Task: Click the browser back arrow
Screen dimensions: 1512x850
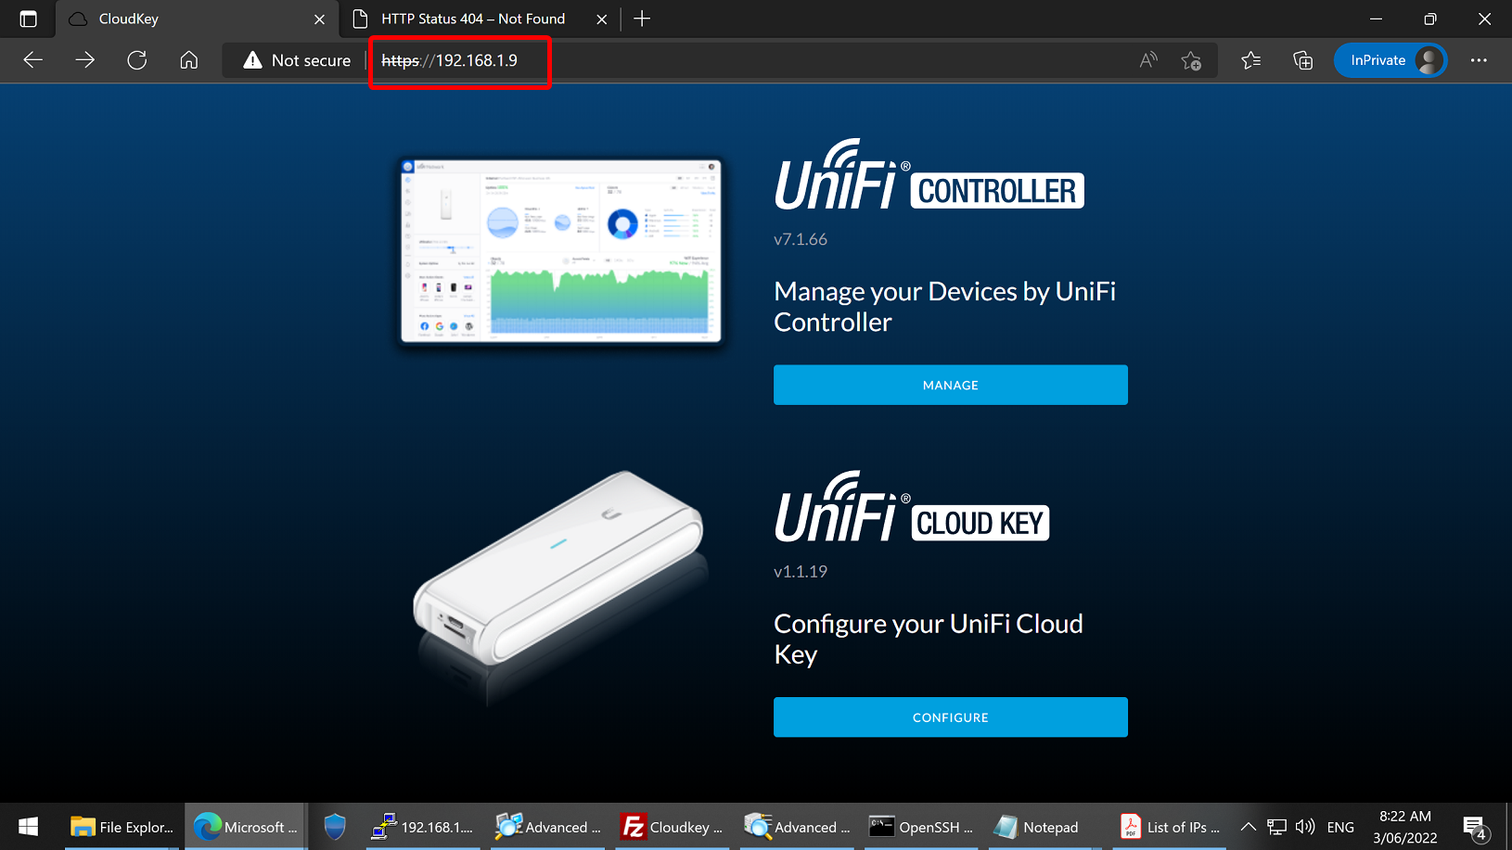Action: pos(33,60)
